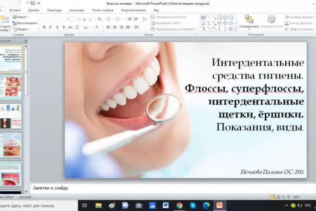This screenshot has height=211, width=316.
Task: Open columns dropdown in paragraph group
Action: tap(137, 27)
